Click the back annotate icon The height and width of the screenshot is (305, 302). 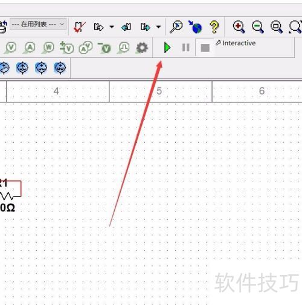point(126,27)
